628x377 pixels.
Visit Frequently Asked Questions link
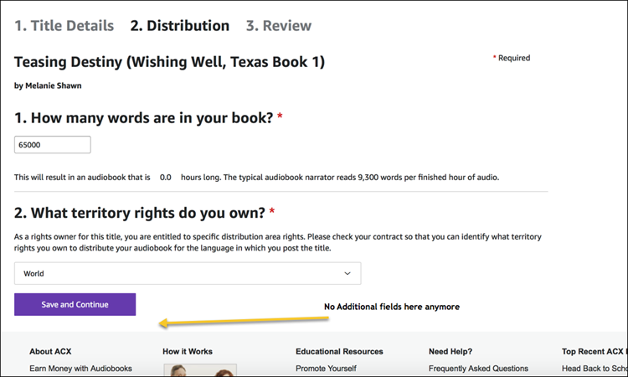(x=478, y=368)
